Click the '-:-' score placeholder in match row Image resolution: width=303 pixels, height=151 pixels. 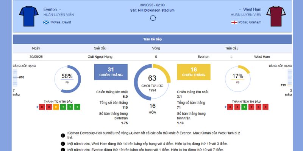tap(232, 57)
